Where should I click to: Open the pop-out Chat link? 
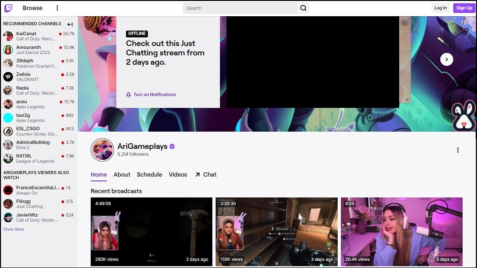coord(206,175)
